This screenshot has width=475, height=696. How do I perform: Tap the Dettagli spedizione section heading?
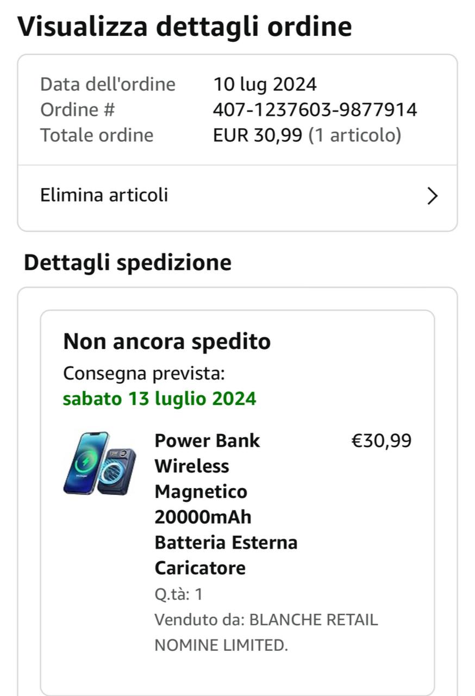click(x=128, y=263)
